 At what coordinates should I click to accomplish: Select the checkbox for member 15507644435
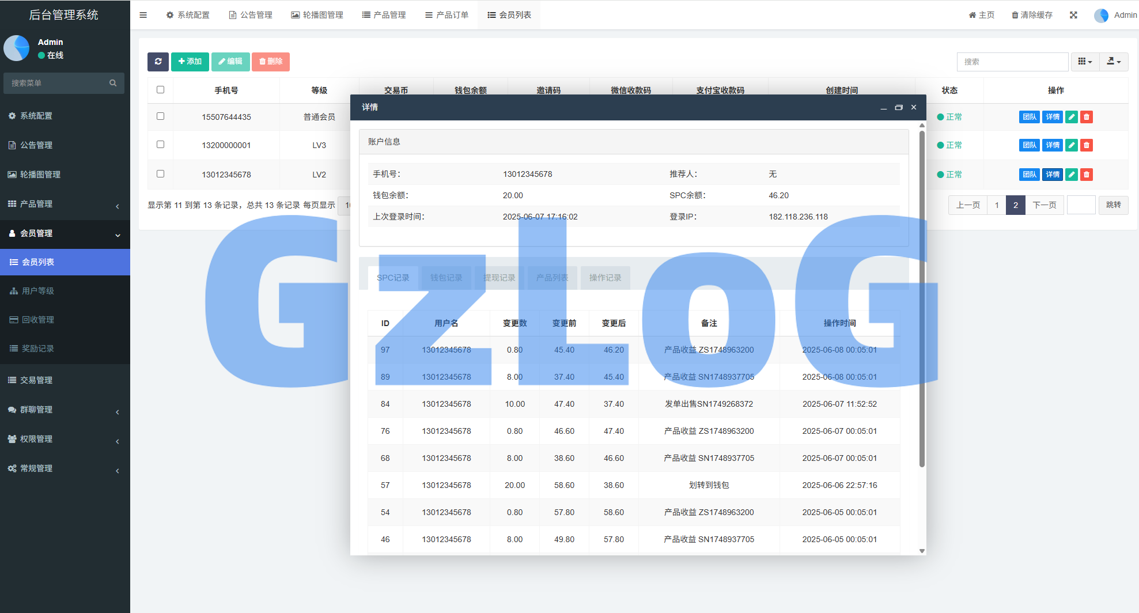pos(161,116)
